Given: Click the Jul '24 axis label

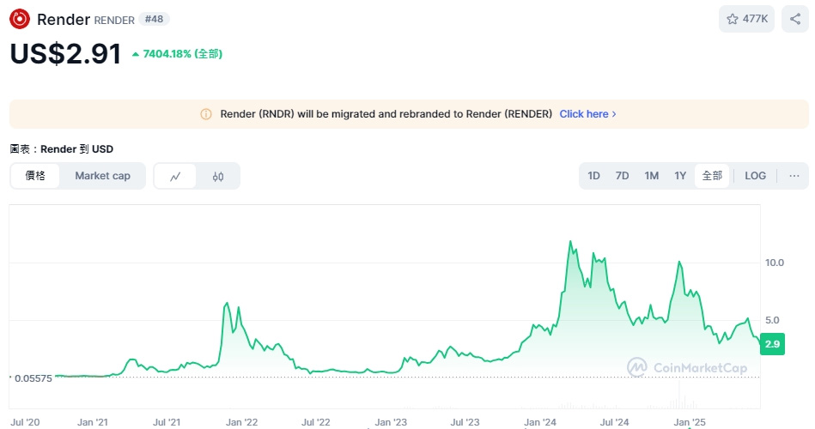Looking at the screenshot, I should [x=614, y=422].
